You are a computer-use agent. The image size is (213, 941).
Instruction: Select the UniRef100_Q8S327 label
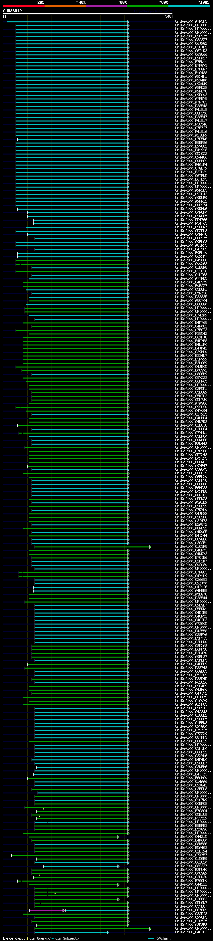click(x=191, y=866)
